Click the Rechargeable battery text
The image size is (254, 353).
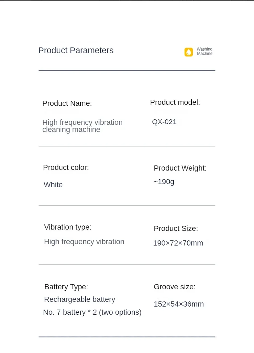pyautogui.click(x=80, y=299)
